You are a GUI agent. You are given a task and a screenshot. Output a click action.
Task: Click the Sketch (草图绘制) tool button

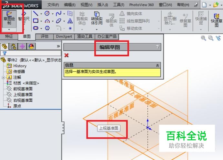(x=9, y=19)
